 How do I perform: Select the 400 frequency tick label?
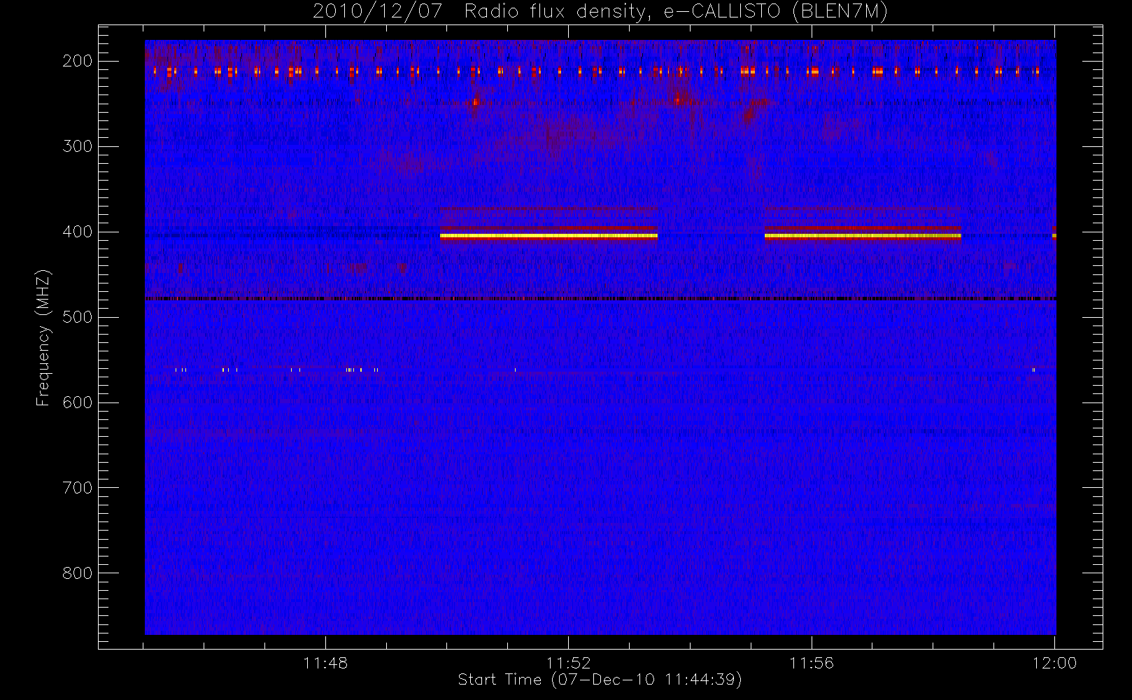coord(78,232)
